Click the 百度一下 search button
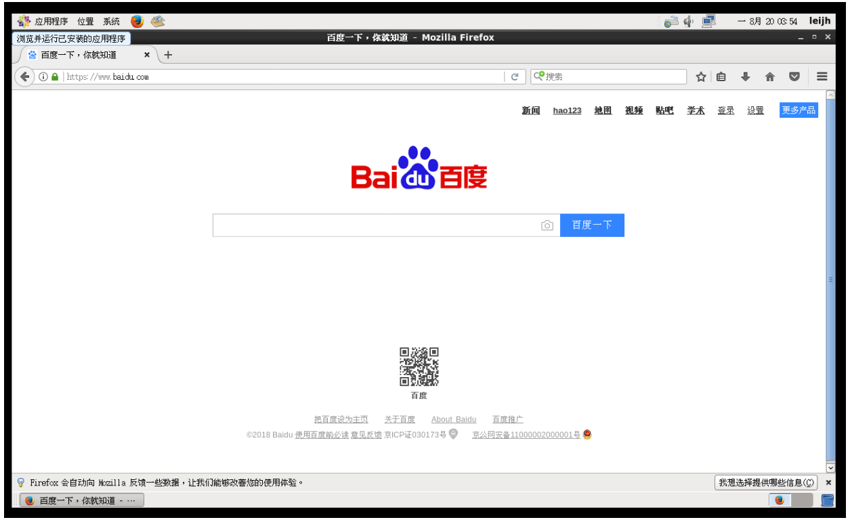 tap(592, 225)
